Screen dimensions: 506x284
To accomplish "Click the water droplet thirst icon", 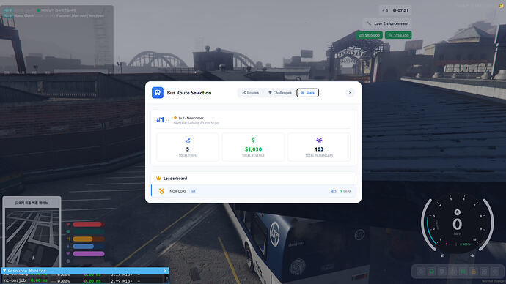I will point(68,247).
